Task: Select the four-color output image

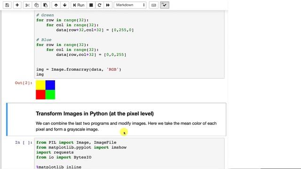Action: 45,90
